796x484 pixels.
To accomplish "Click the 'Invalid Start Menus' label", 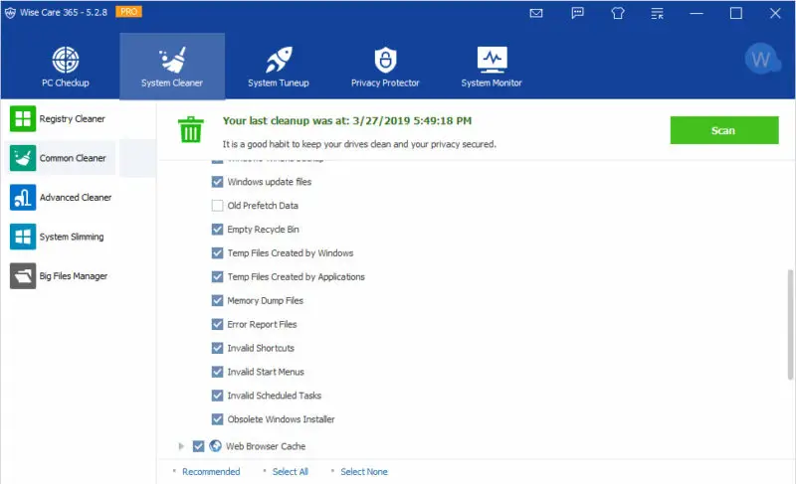I will coord(266,372).
